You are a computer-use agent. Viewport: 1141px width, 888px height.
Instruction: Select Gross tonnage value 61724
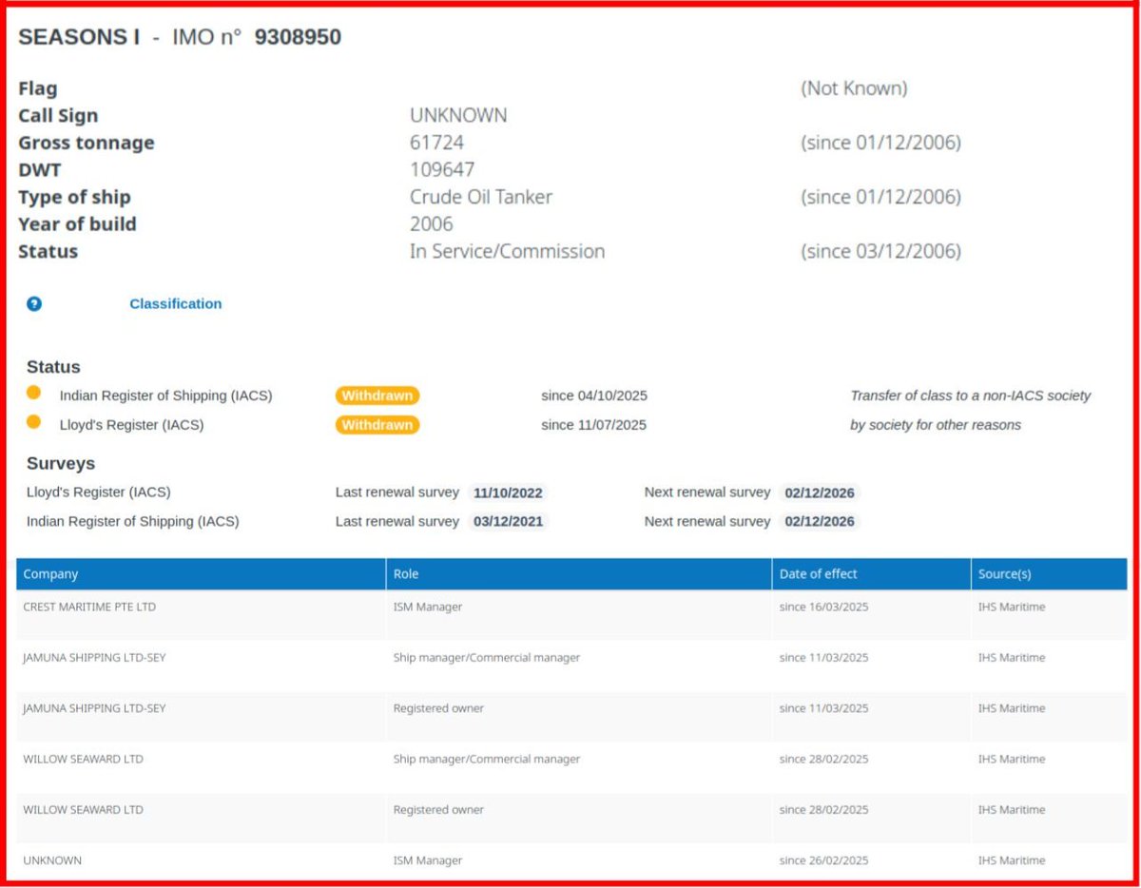(x=436, y=143)
